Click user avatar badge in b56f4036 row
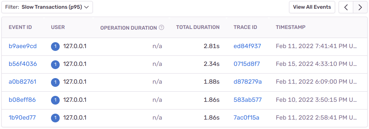 point(55,64)
